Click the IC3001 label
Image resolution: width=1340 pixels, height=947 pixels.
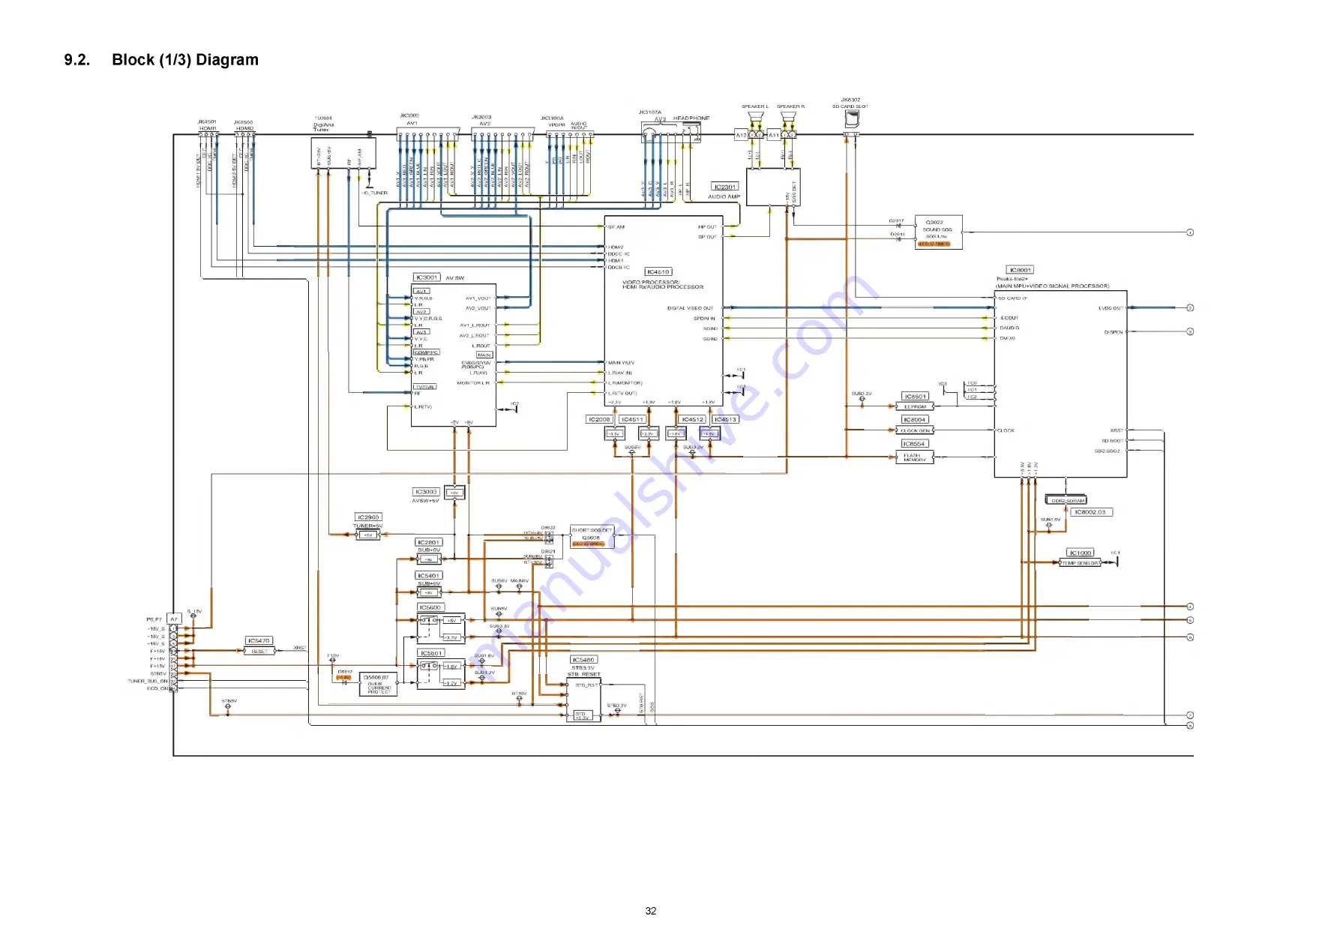[x=427, y=277]
